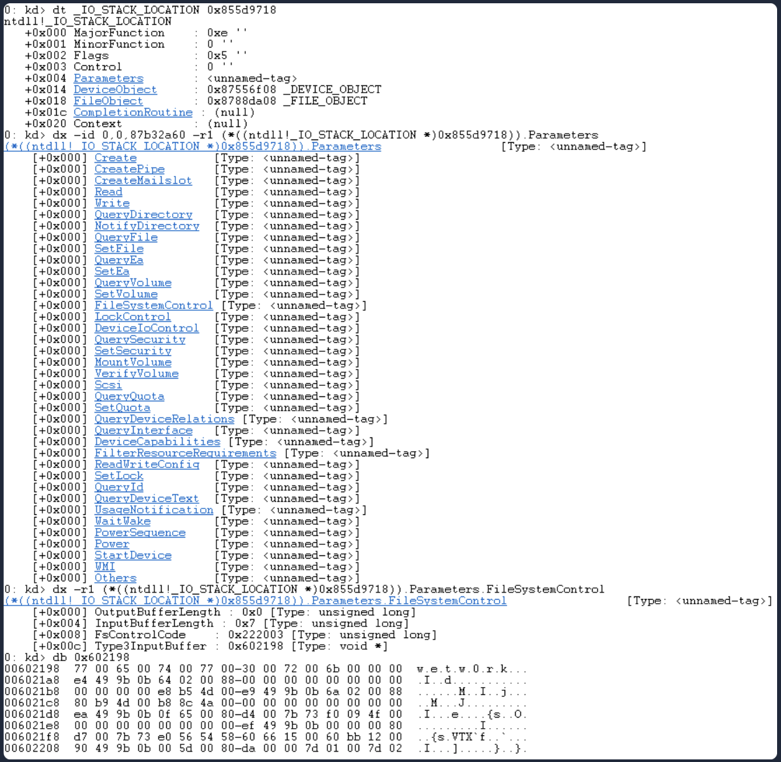Open the DeviceObject field link
The image size is (781, 762).
[x=115, y=89]
